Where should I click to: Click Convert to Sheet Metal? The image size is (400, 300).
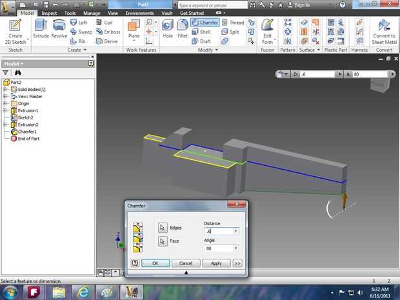coord(384,31)
